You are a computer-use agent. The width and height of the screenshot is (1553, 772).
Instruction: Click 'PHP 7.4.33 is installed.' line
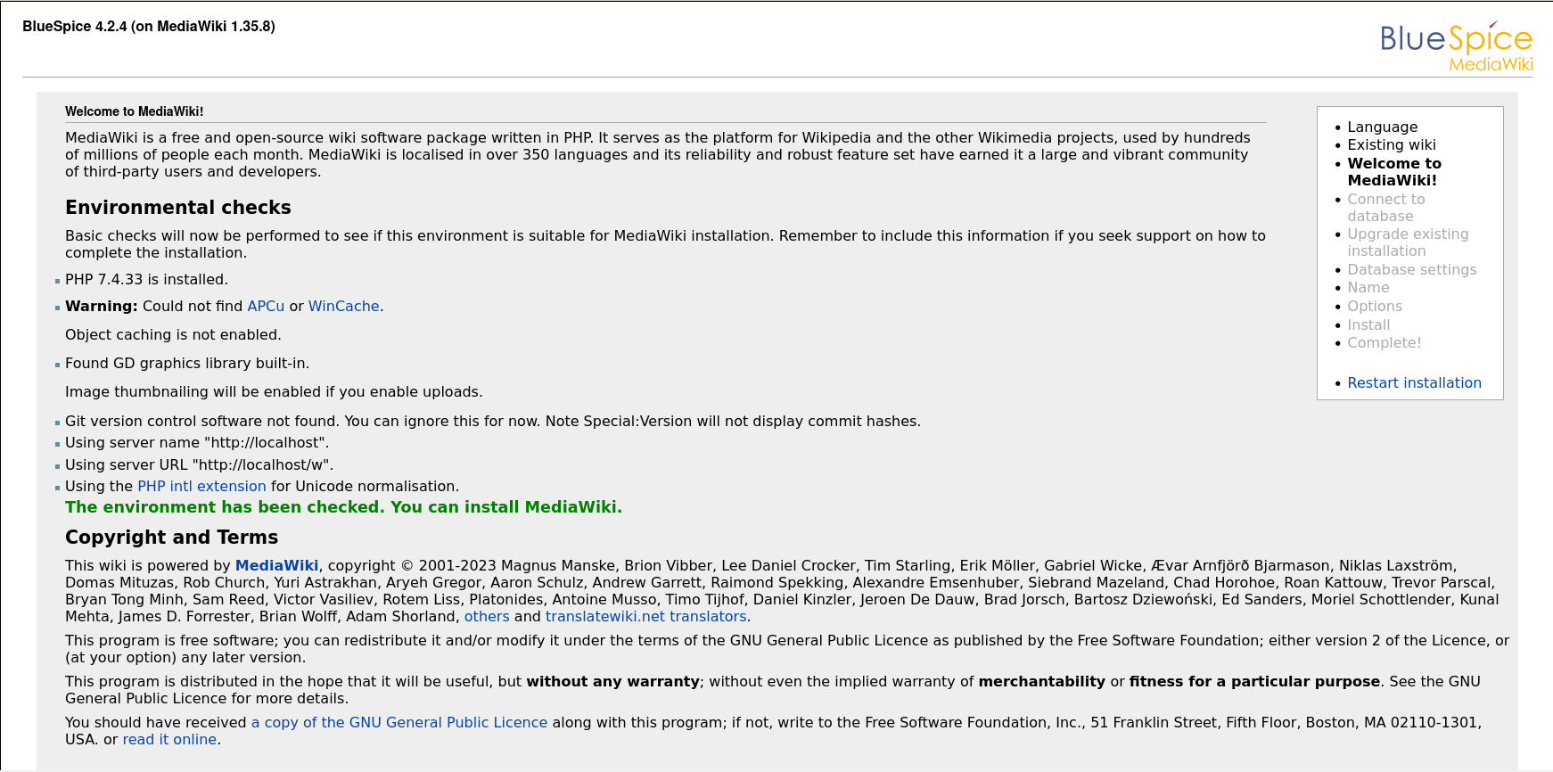146,279
